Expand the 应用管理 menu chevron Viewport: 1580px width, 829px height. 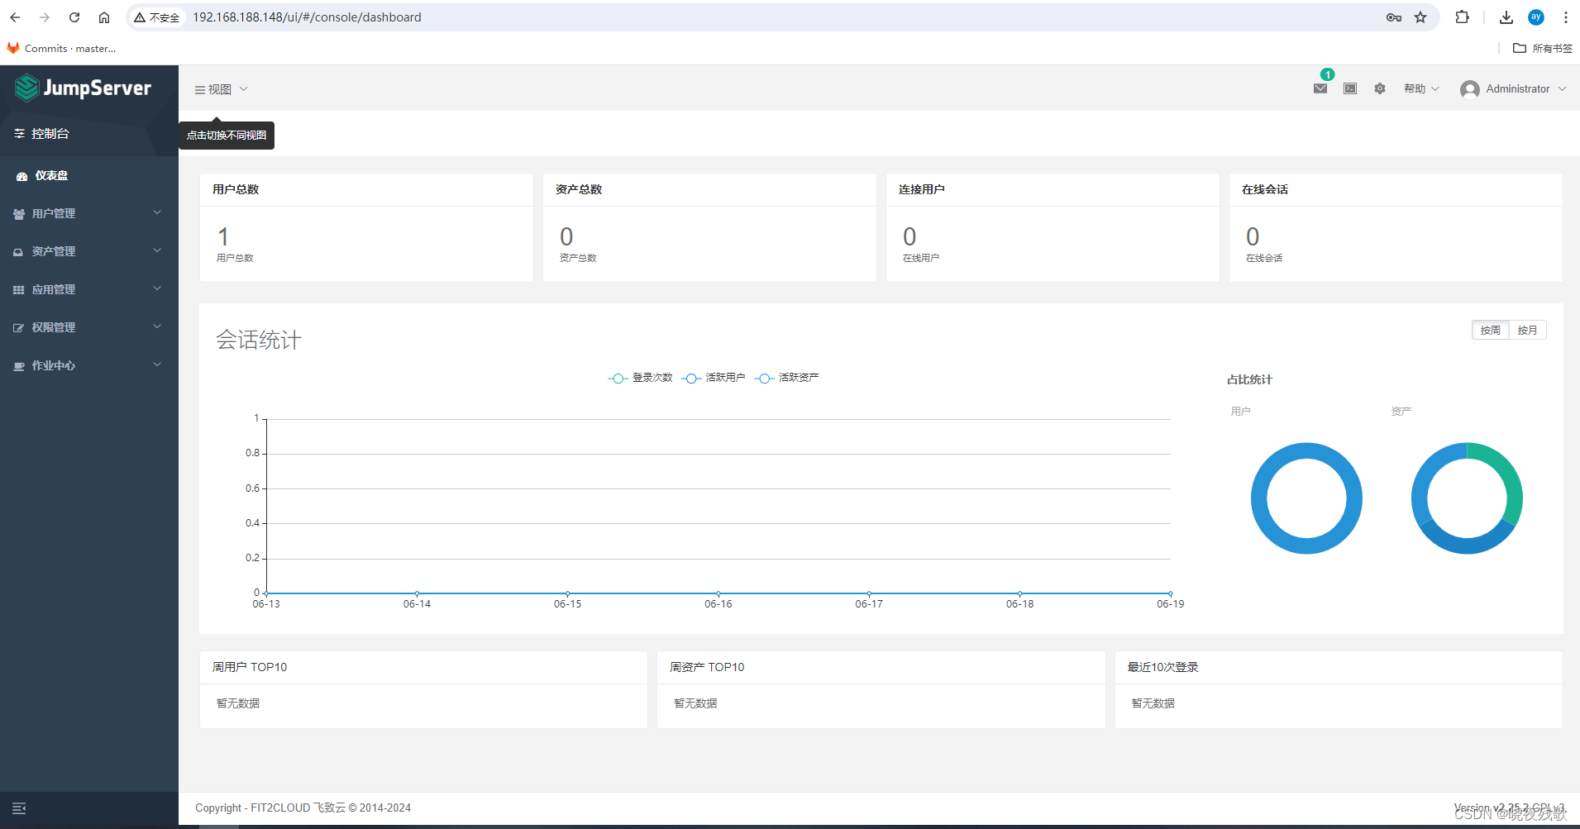click(x=157, y=289)
